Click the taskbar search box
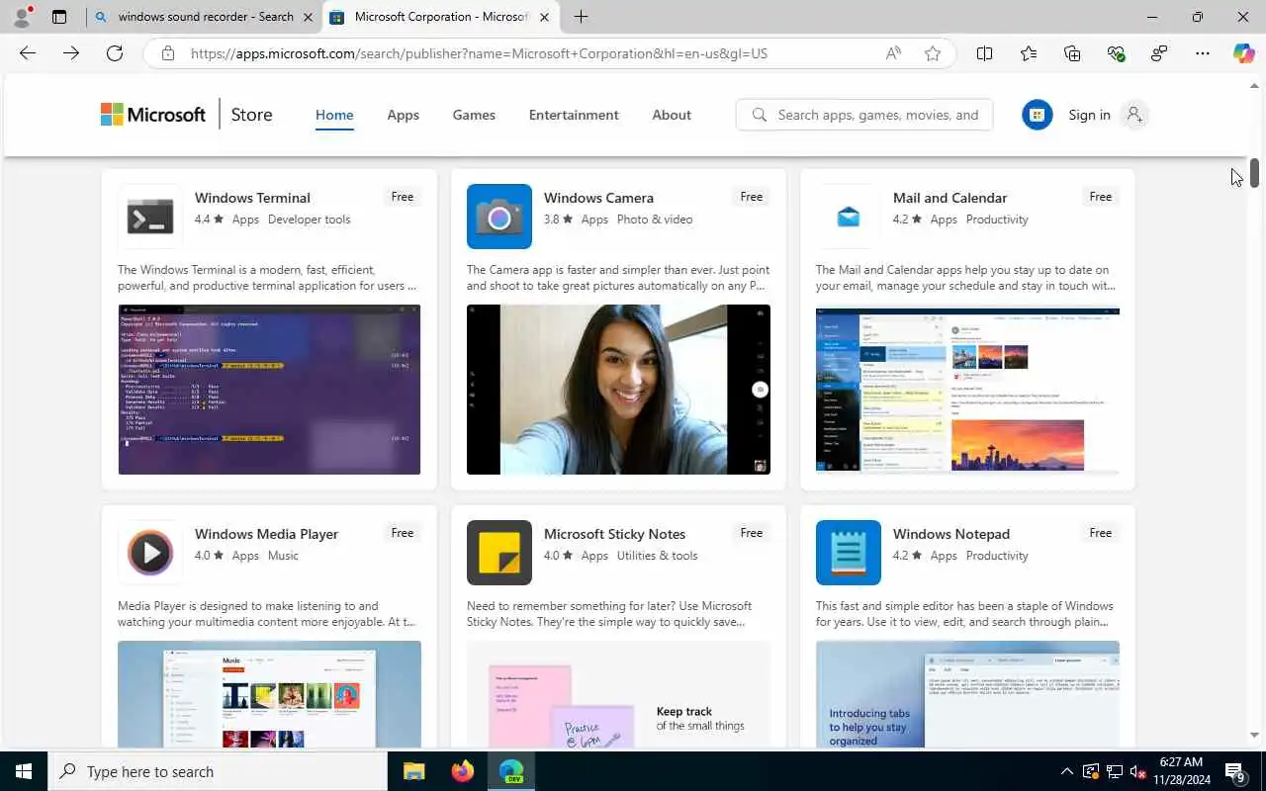 [x=218, y=771]
